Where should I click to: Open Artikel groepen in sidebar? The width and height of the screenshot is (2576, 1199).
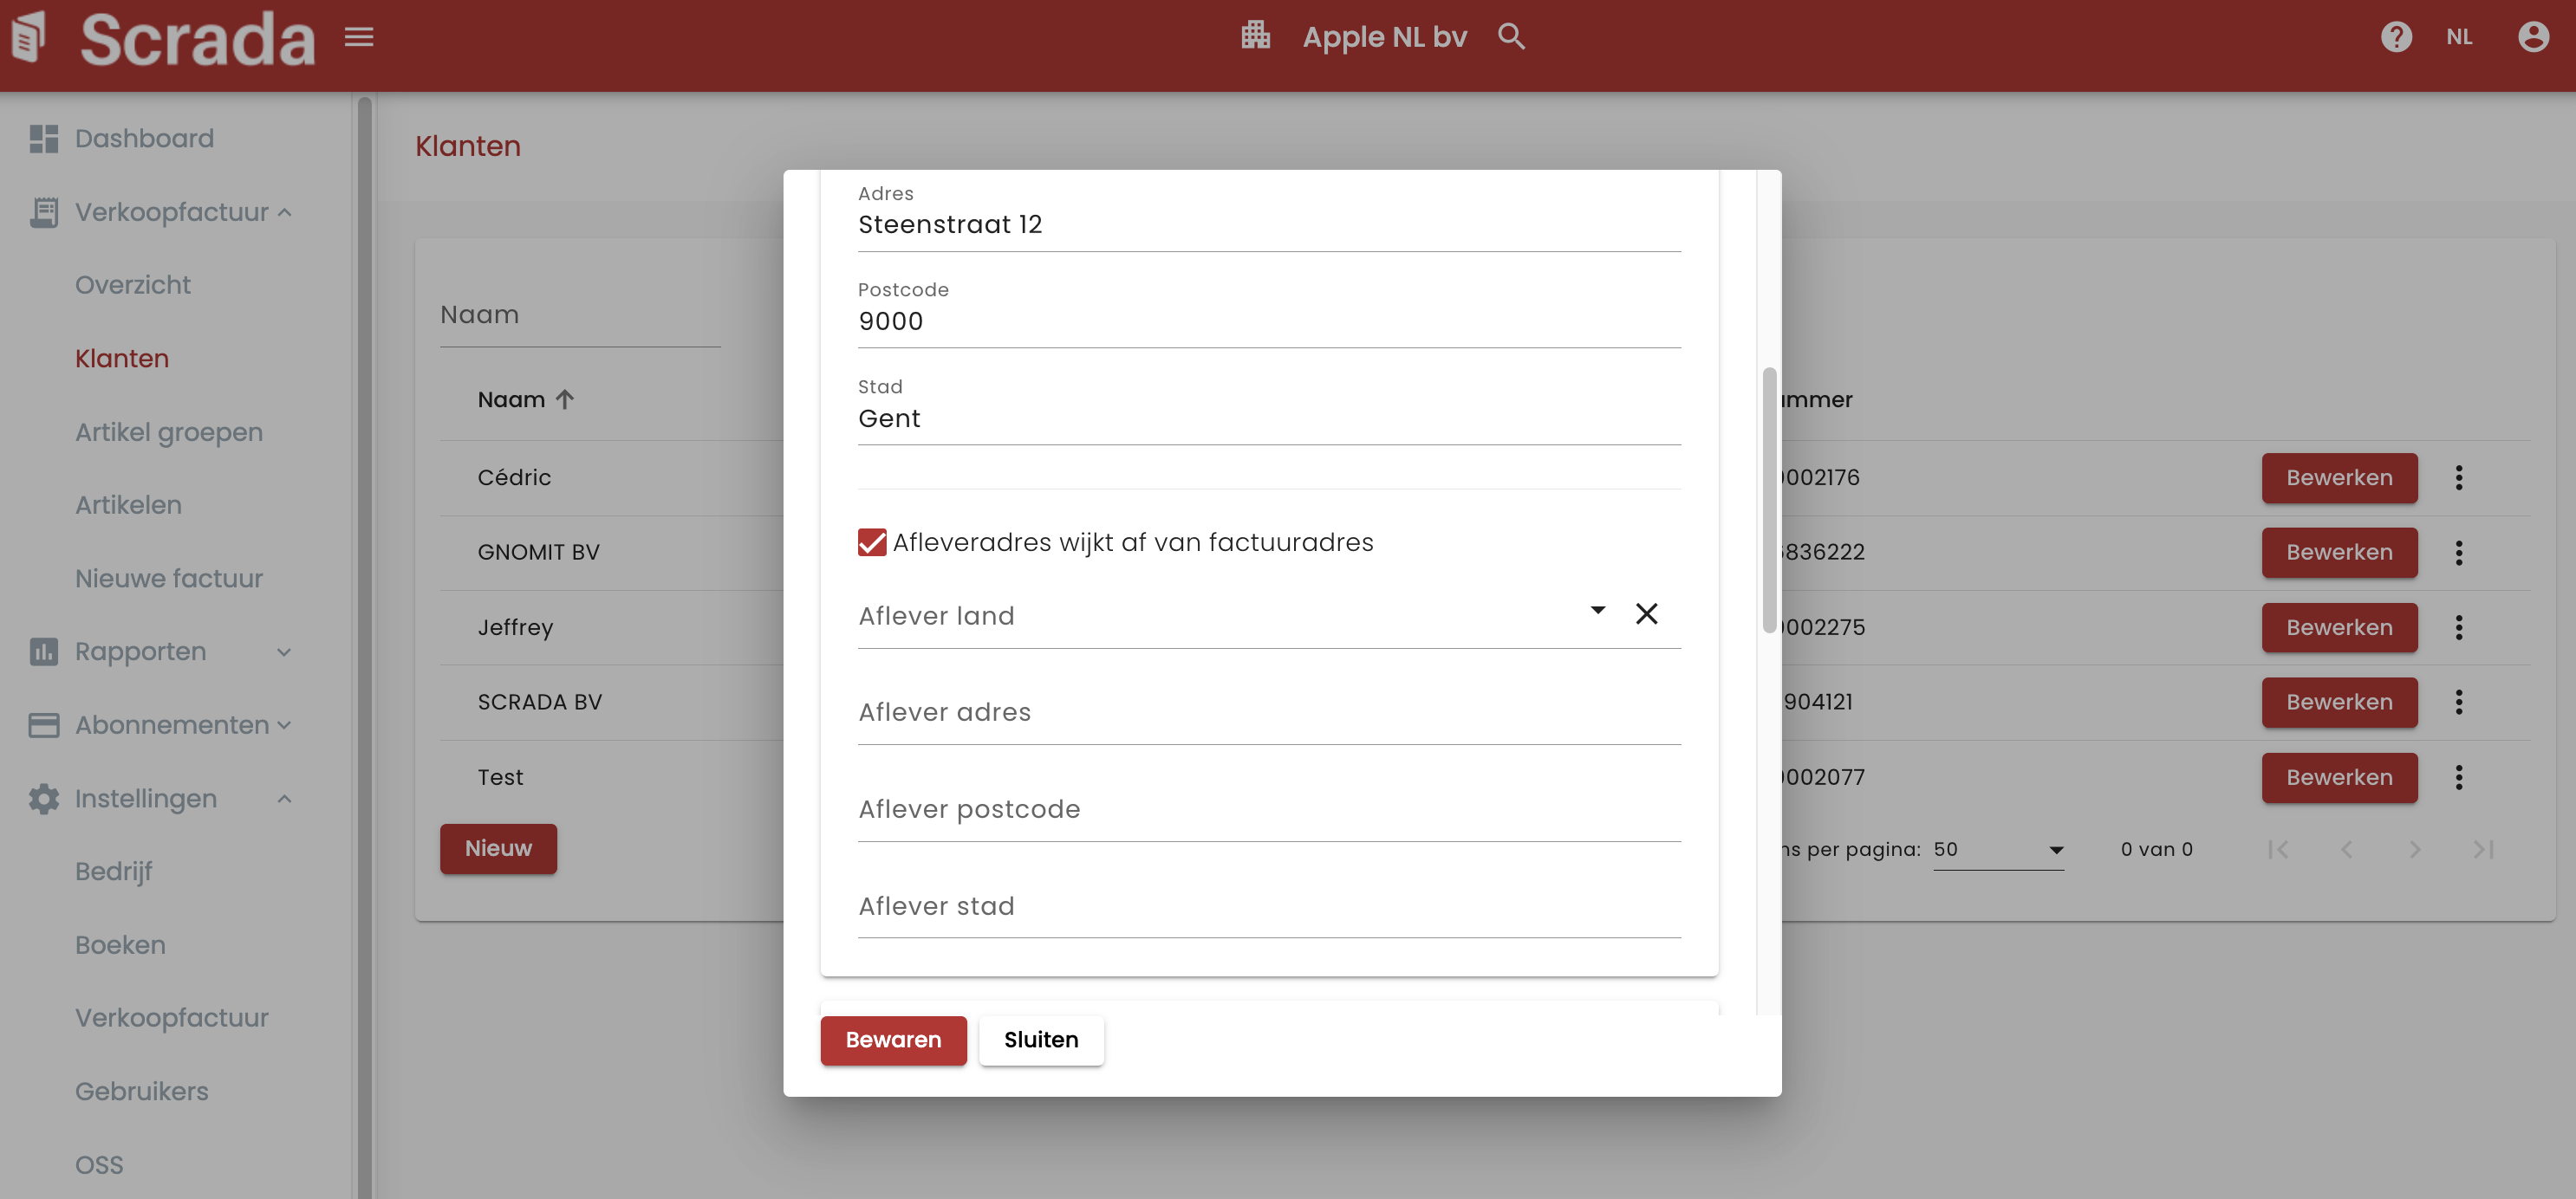pos(169,432)
